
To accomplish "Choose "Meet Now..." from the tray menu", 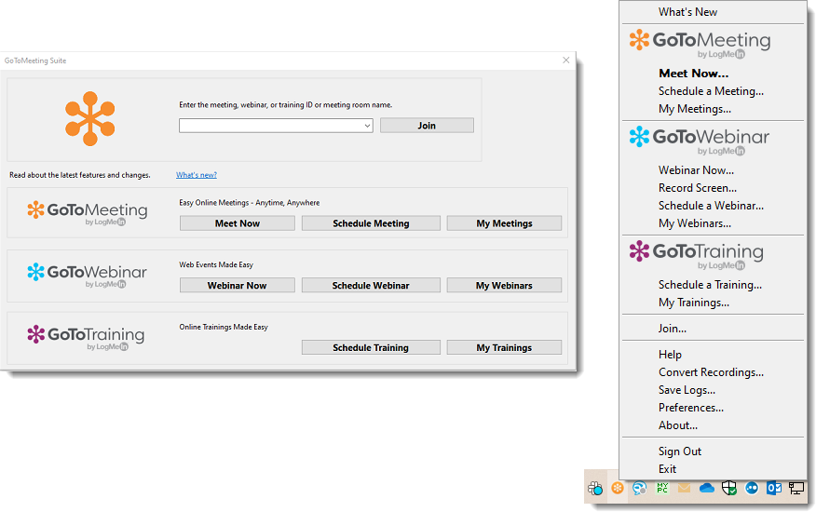I will 693,74.
